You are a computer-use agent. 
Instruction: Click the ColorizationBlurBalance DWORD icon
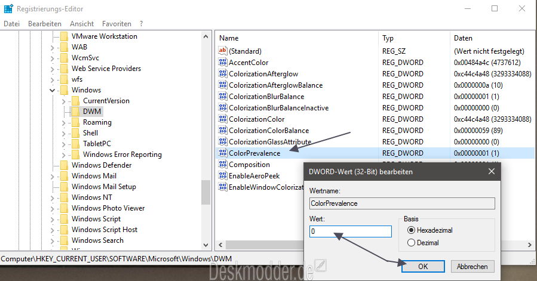(x=223, y=96)
